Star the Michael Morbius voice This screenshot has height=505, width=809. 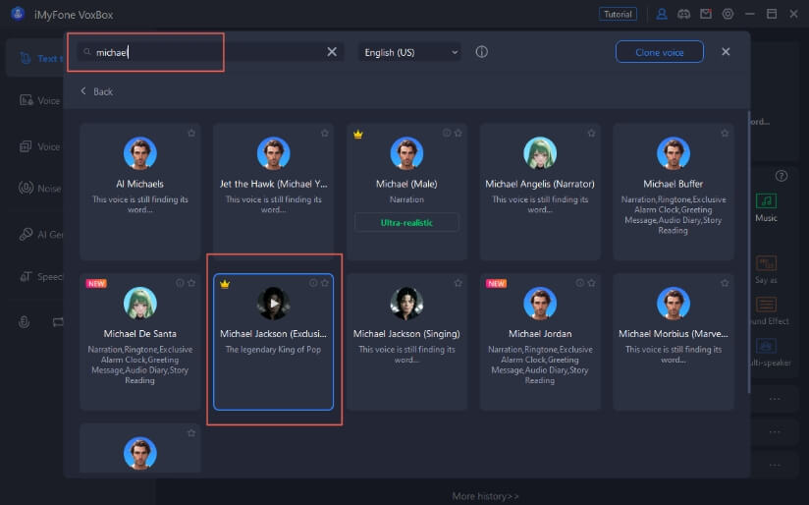[725, 283]
